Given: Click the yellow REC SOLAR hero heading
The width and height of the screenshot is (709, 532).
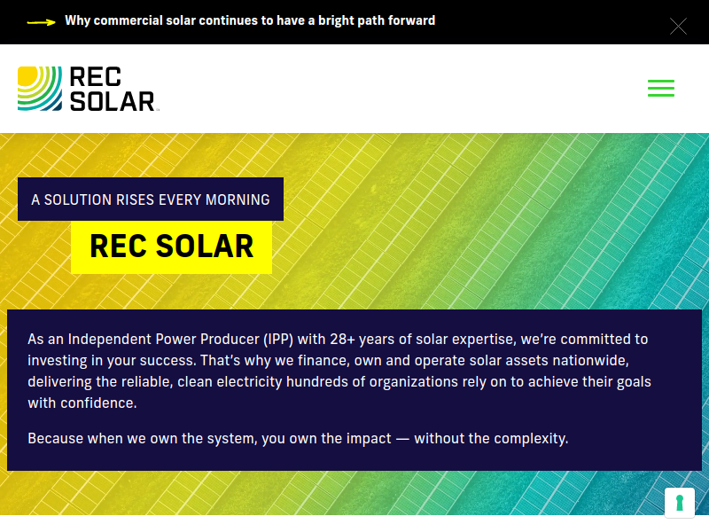Looking at the screenshot, I should [x=172, y=246].
